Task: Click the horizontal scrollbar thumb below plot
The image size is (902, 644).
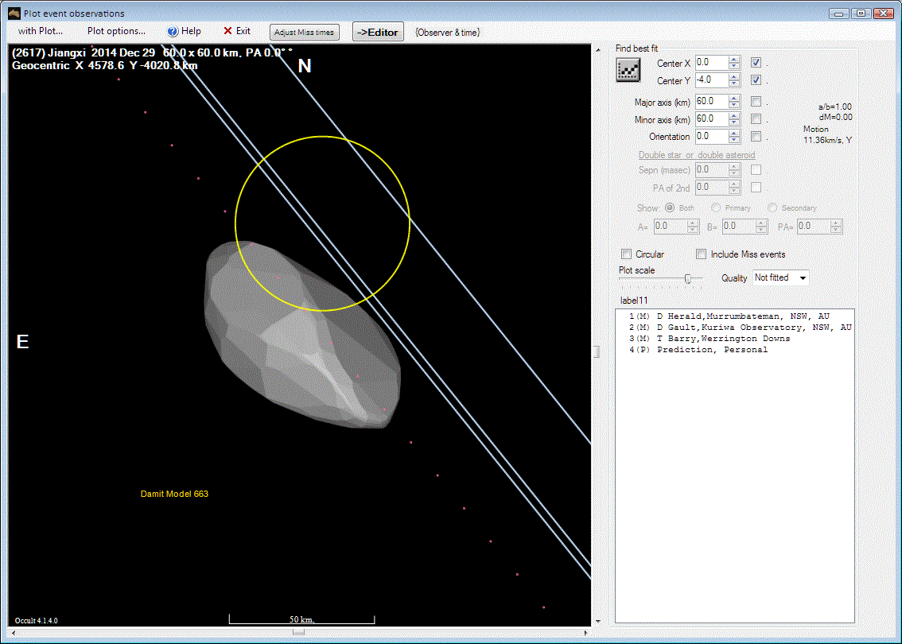Action: (298, 633)
